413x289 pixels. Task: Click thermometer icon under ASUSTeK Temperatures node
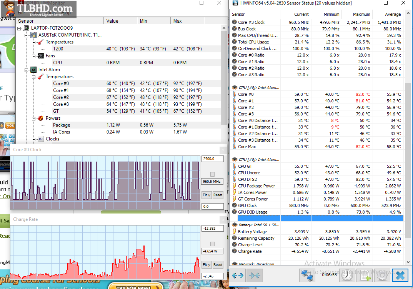[40, 42]
